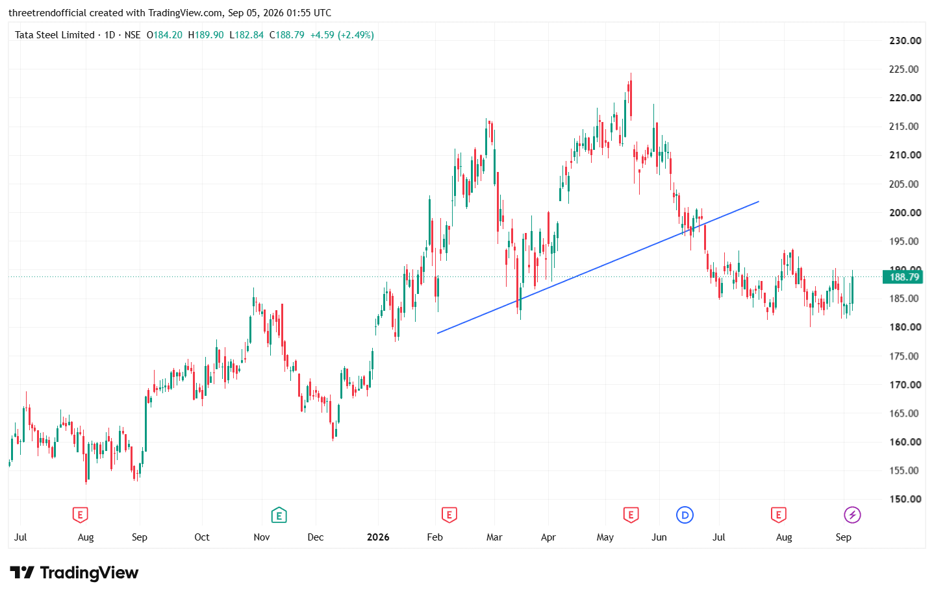This screenshot has width=934, height=597.
Task: Click the threetrendofficial caption text at top
Action: [x=170, y=13]
